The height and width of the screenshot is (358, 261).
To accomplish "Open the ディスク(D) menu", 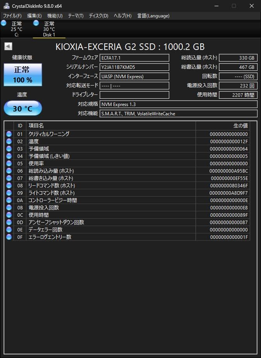I will pos(98,16).
